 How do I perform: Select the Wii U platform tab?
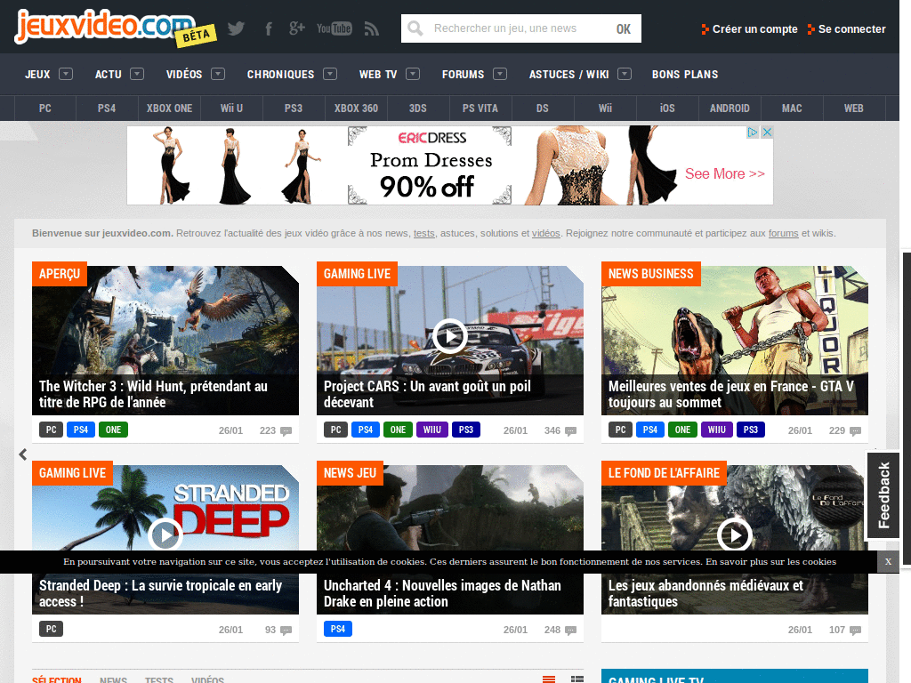(x=231, y=108)
